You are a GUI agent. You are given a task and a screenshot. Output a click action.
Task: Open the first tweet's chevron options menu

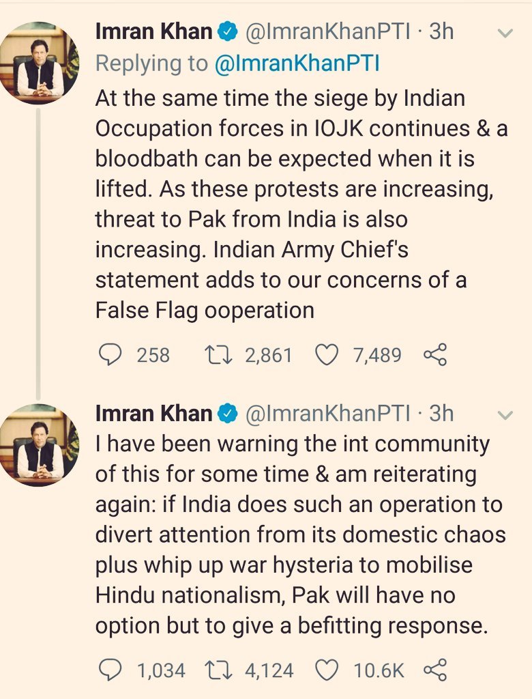[505, 33]
